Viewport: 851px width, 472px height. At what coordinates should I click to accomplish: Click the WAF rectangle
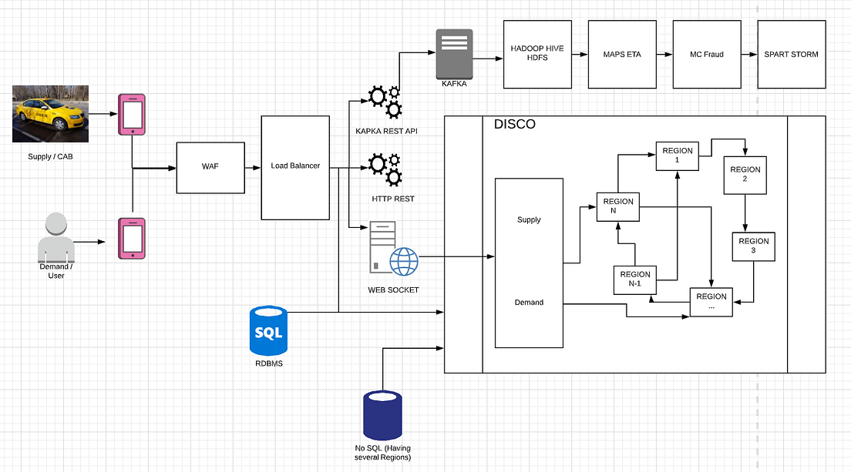[x=210, y=167]
